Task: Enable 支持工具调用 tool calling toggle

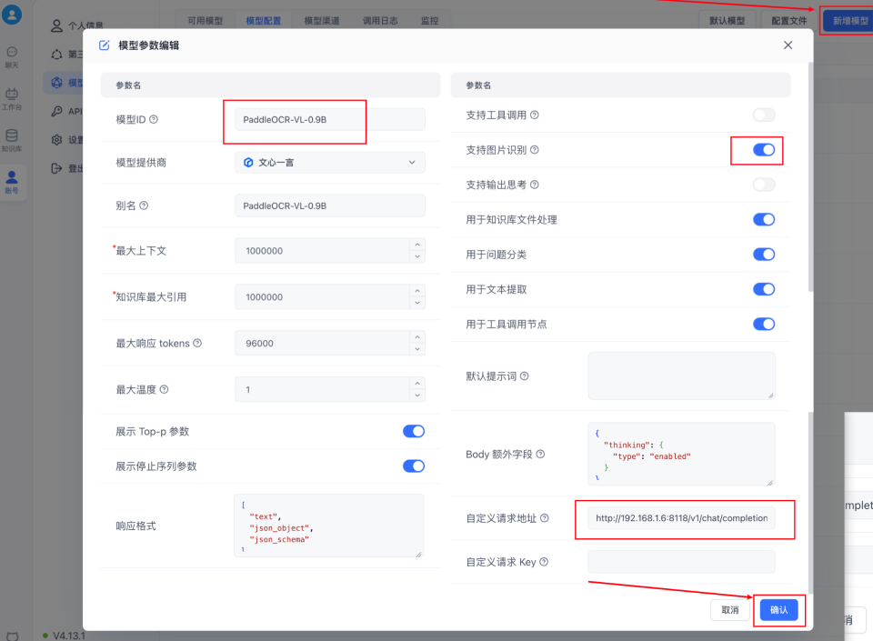Action: point(764,115)
